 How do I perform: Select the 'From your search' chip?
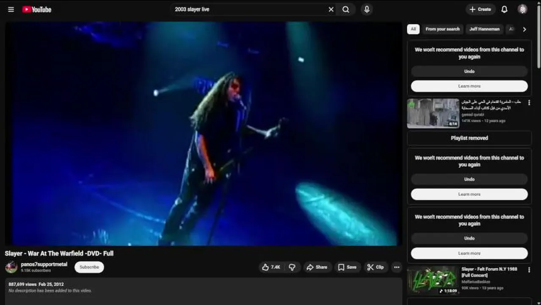pyautogui.click(x=442, y=29)
